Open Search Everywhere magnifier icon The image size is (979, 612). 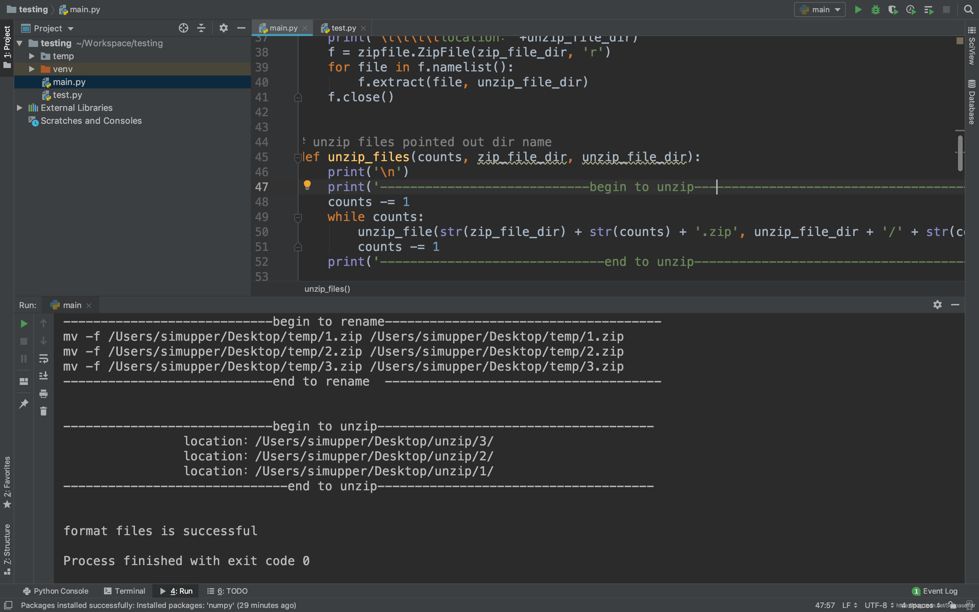968,10
